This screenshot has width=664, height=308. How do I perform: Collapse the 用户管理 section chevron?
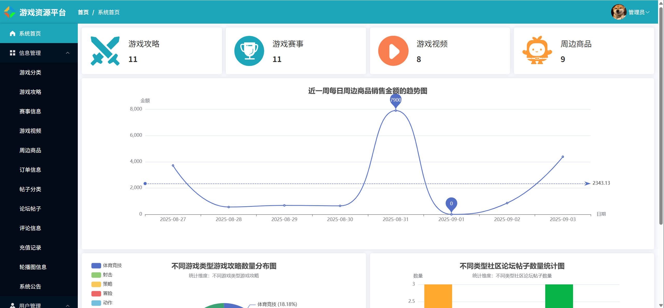tap(68, 306)
